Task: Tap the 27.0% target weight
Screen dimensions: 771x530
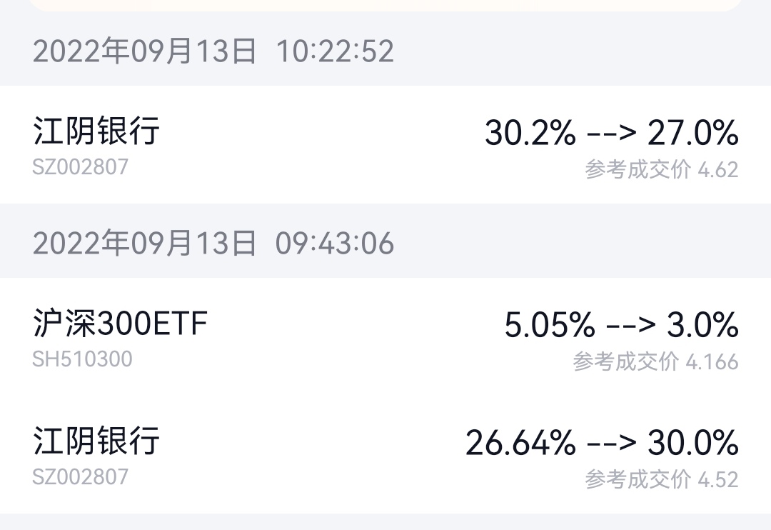Action: point(692,133)
